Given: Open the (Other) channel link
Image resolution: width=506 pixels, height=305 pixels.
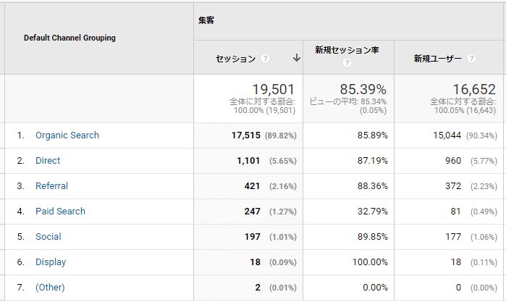Looking at the screenshot, I should tap(50, 288).
